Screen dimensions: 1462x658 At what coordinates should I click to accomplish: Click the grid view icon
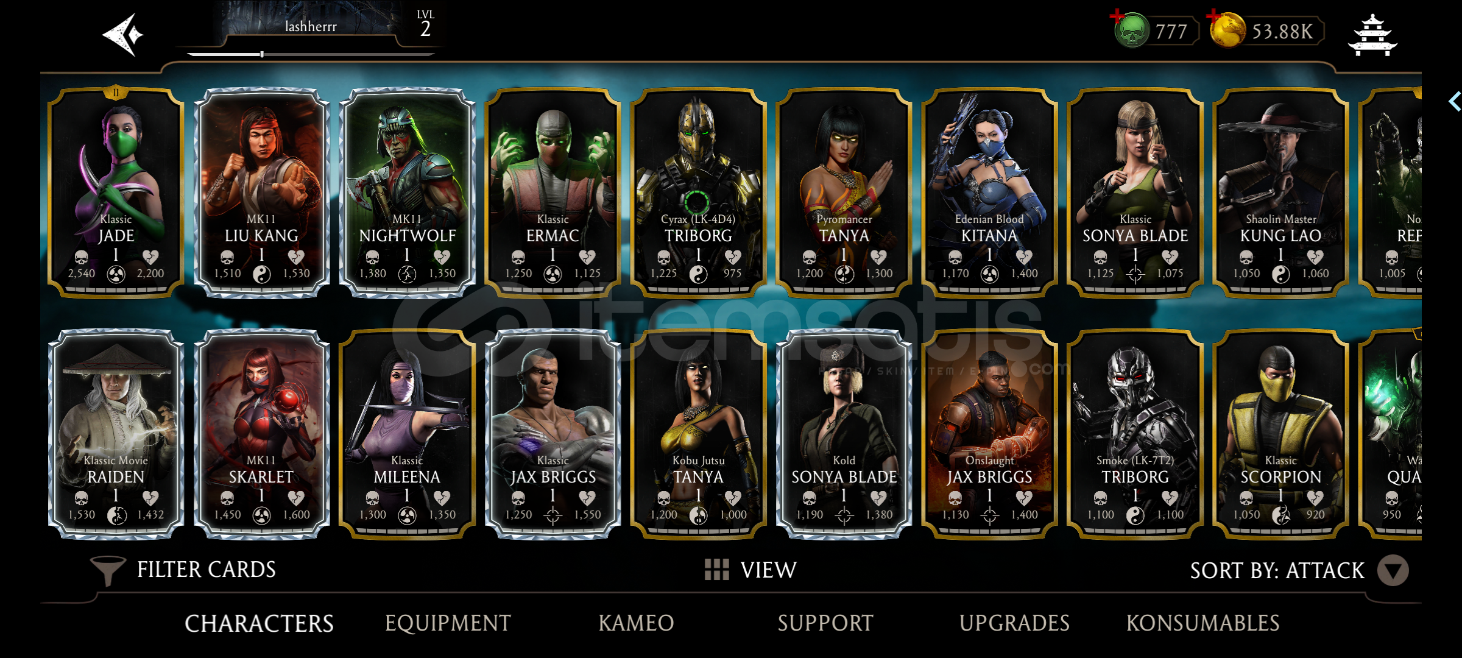pos(716,570)
